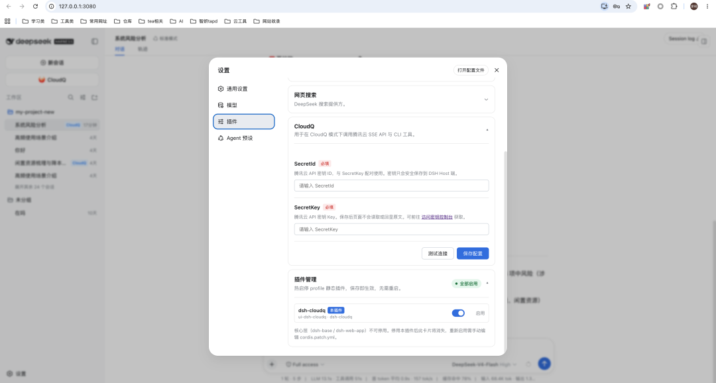Open the 仓库 bookmark folder
The width and height of the screenshot is (716, 383).
123,21
